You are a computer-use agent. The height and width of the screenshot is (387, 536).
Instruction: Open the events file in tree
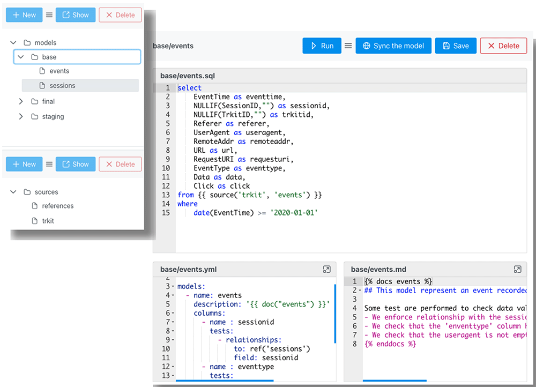tap(59, 71)
